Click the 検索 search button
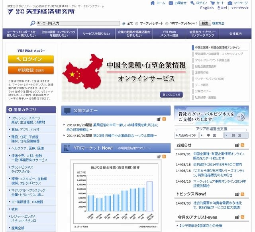This screenshot has width=255, height=232. pyautogui.click(x=205, y=23)
